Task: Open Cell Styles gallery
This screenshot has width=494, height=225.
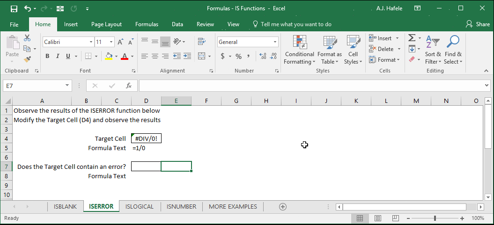Action: point(353,50)
